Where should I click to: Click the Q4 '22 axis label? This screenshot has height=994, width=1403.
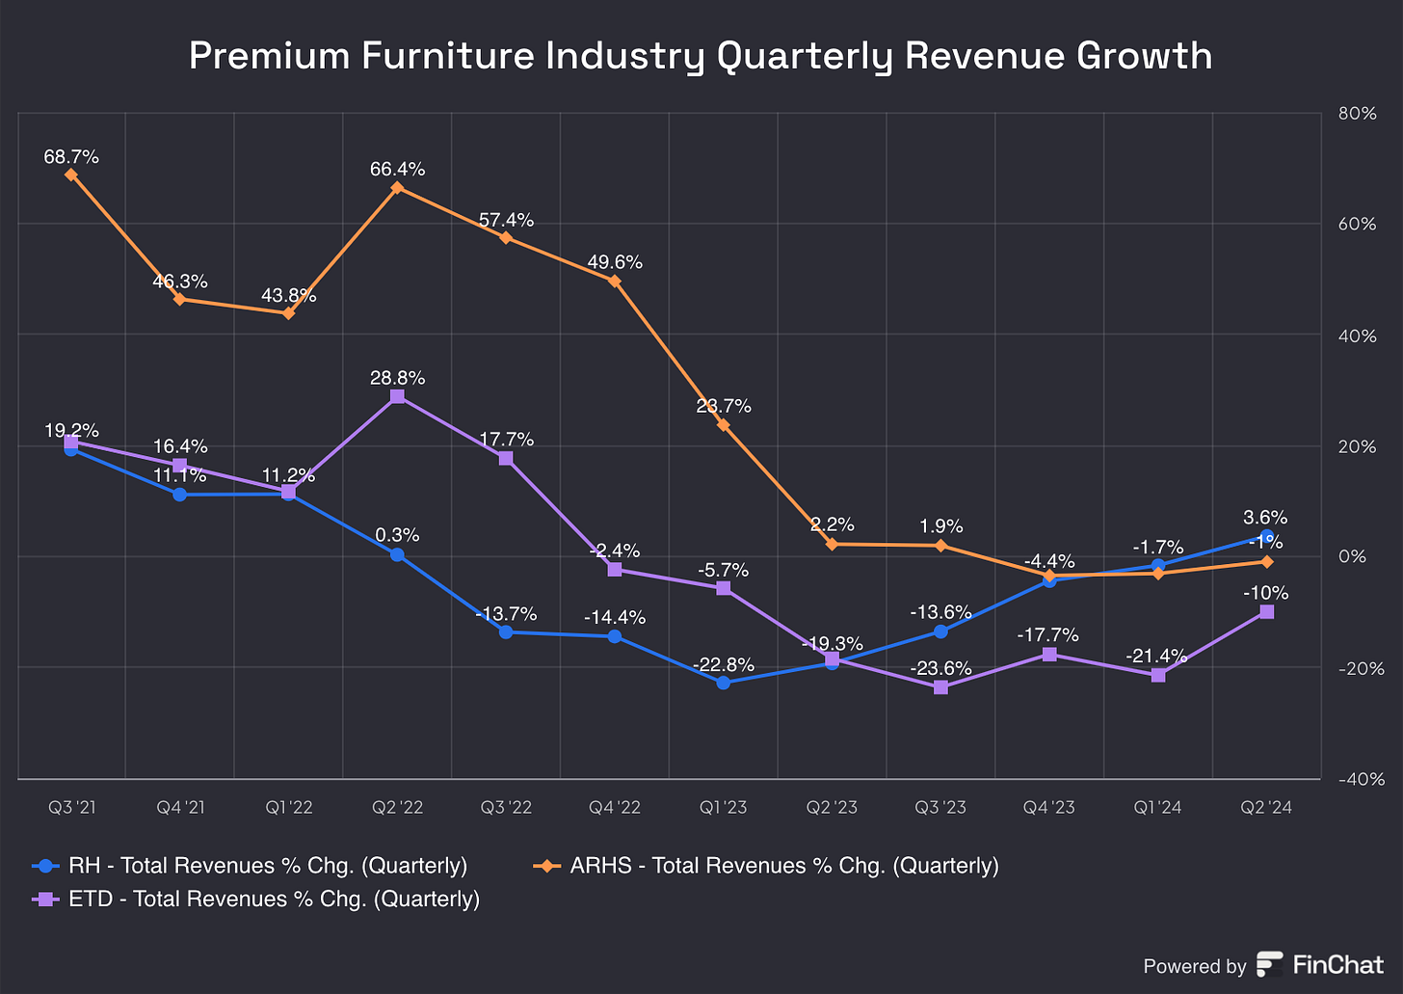pyautogui.click(x=615, y=808)
